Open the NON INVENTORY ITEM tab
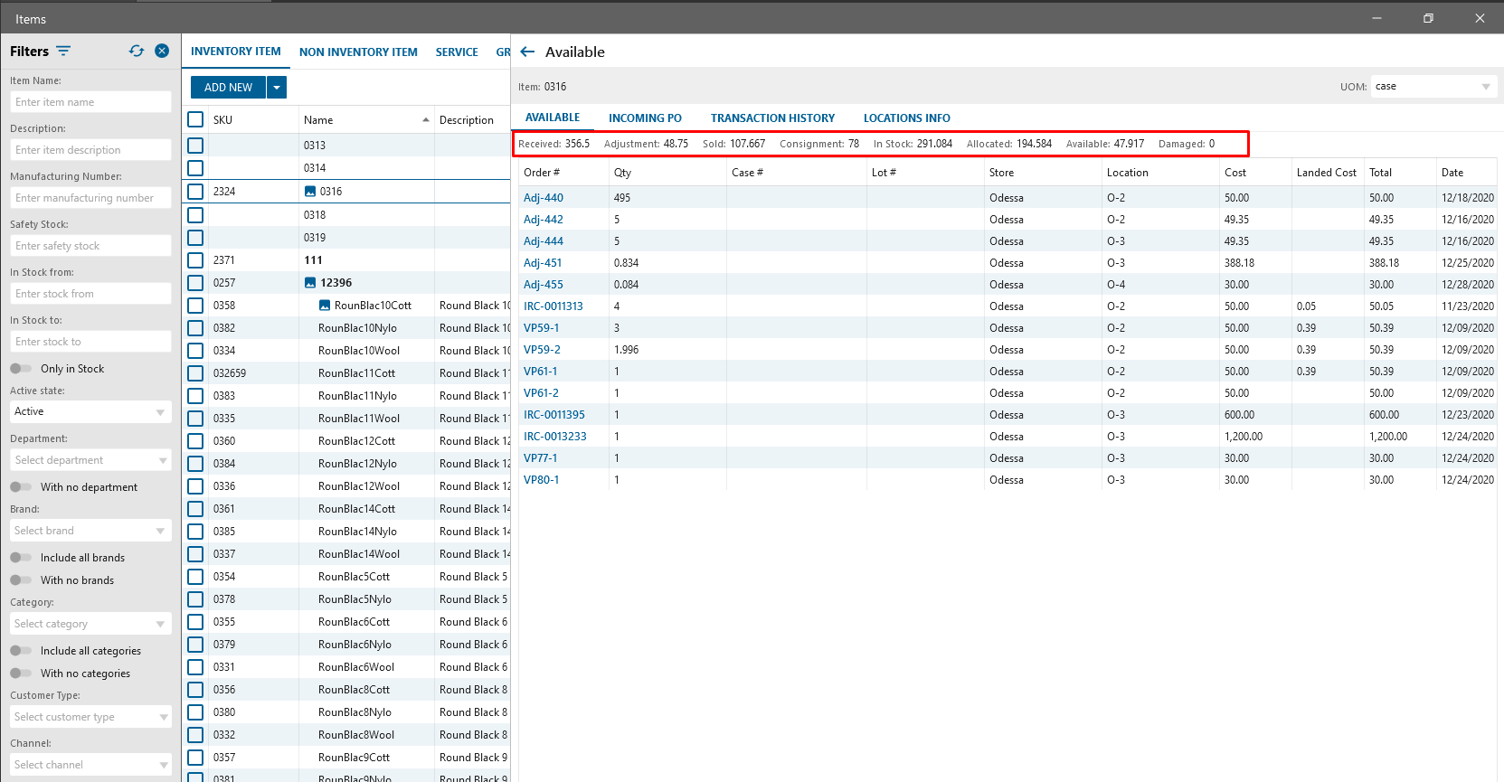 pyautogui.click(x=358, y=52)
